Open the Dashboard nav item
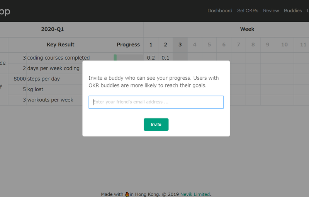This screenshot has width=309, height=197. (220, 11)
